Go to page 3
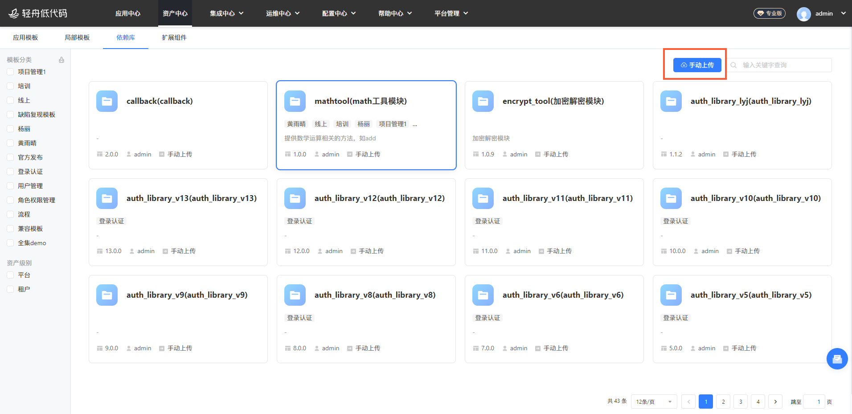Viewport: 852px width, 414px height. pos(741,402)
